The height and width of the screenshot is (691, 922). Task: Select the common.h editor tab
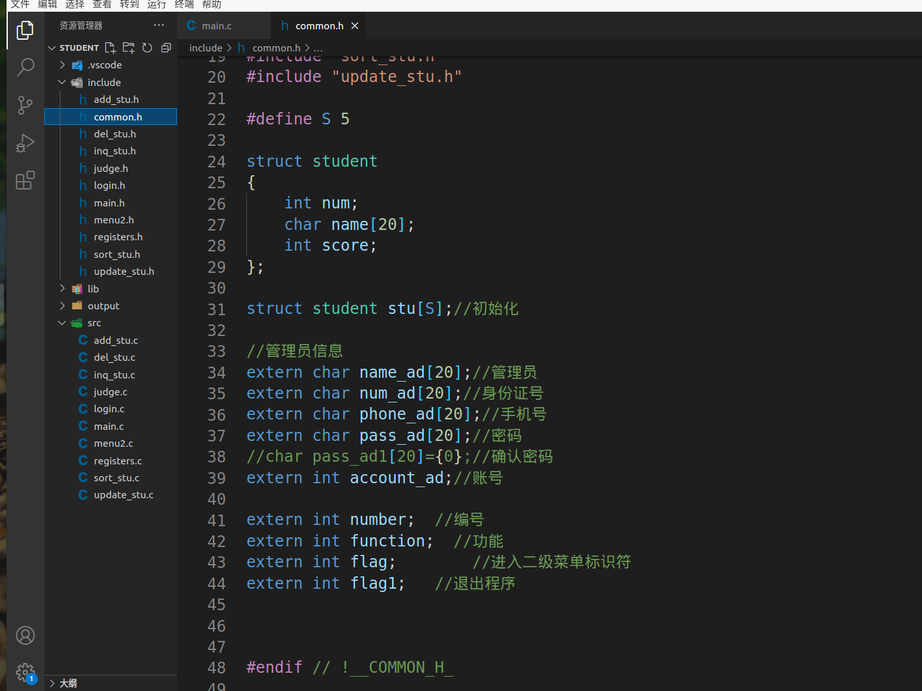(318, 25)
